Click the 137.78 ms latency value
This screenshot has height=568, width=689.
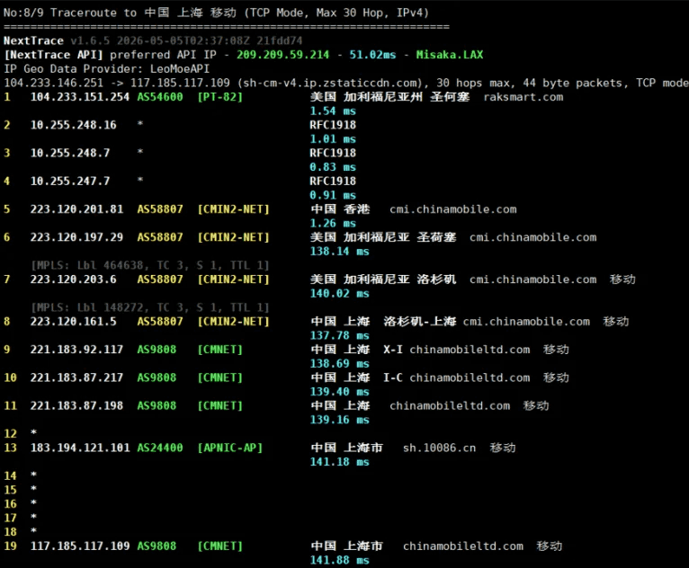tap(339, 336)
